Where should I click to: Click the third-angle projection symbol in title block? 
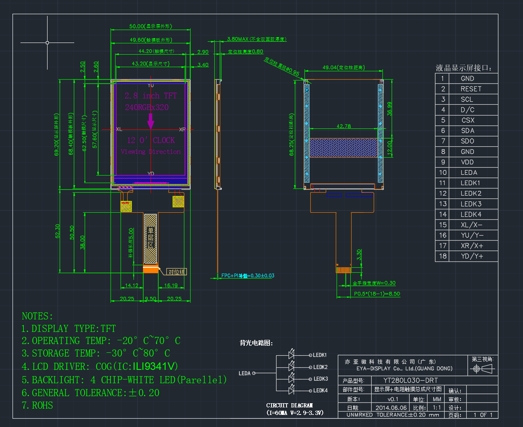482,369
